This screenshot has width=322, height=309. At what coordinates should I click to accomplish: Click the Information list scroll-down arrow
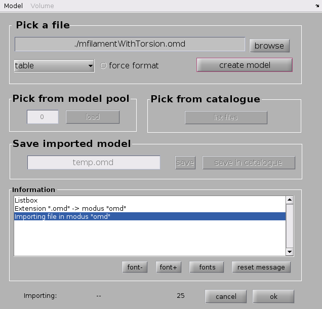(x=290, y=252)
